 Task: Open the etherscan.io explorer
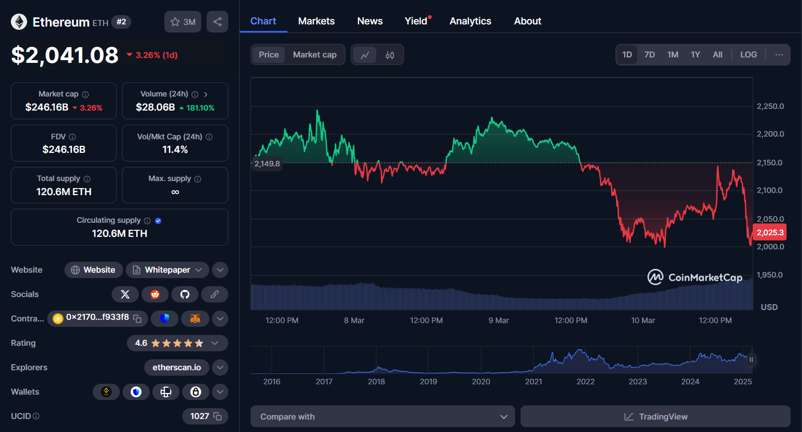[177, 367]
